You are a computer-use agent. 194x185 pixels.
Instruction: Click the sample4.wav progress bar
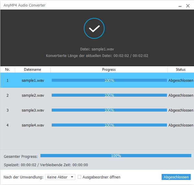(x=109, y=125)
